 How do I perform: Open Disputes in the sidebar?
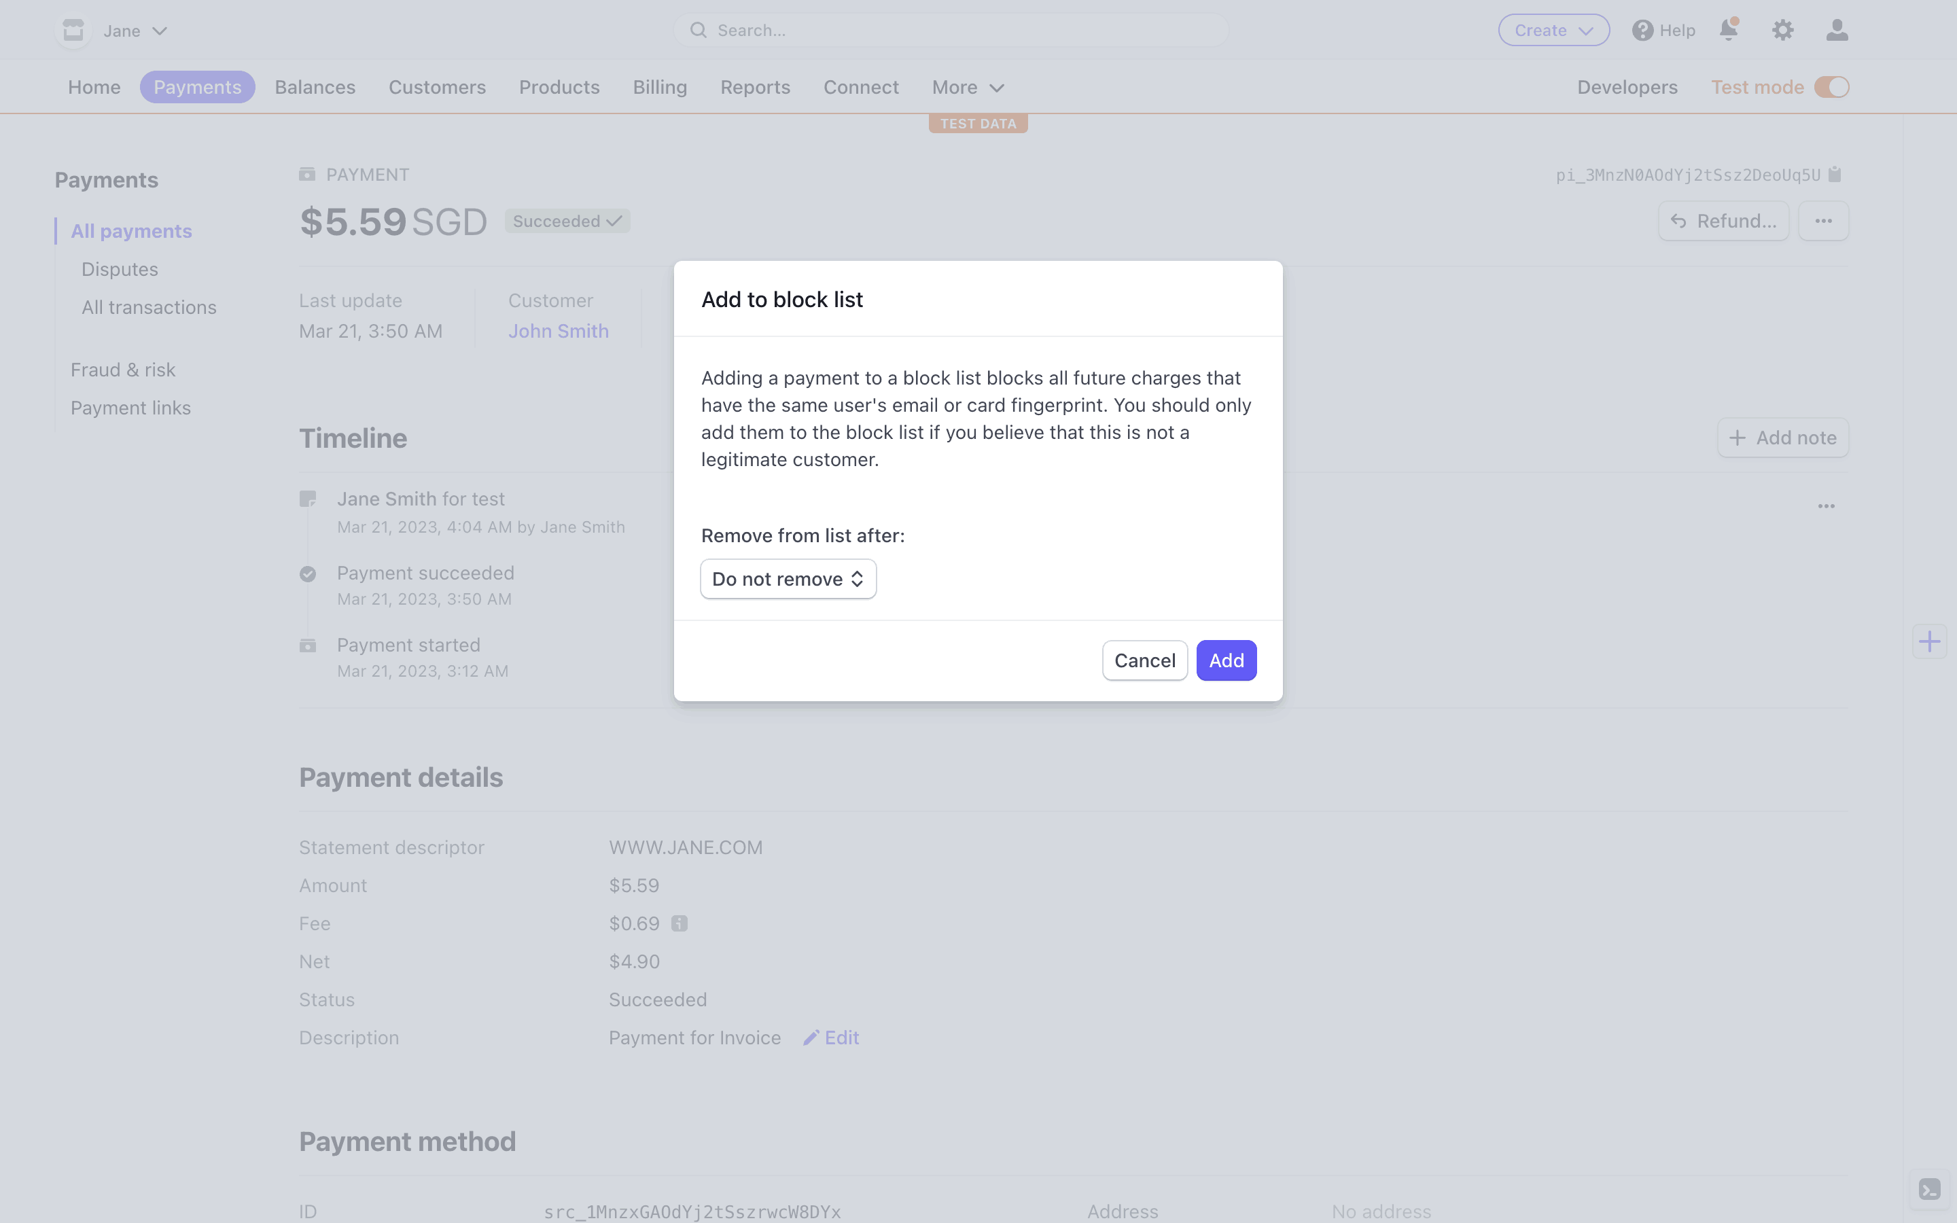pos(120,269)
